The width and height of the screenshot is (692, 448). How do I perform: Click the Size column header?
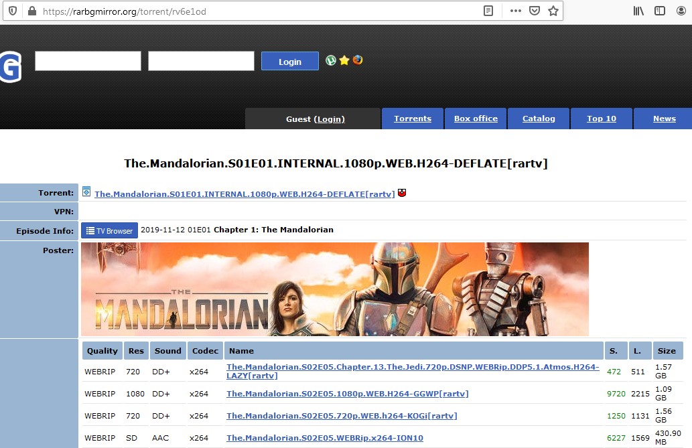pos(668,350)
